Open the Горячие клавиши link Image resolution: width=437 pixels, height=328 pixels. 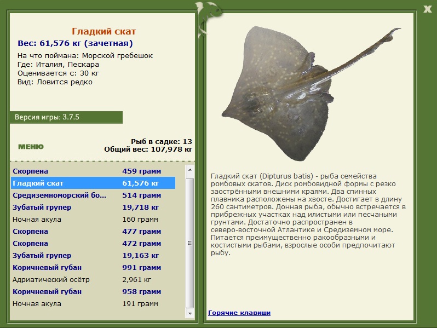click(239, 313)
